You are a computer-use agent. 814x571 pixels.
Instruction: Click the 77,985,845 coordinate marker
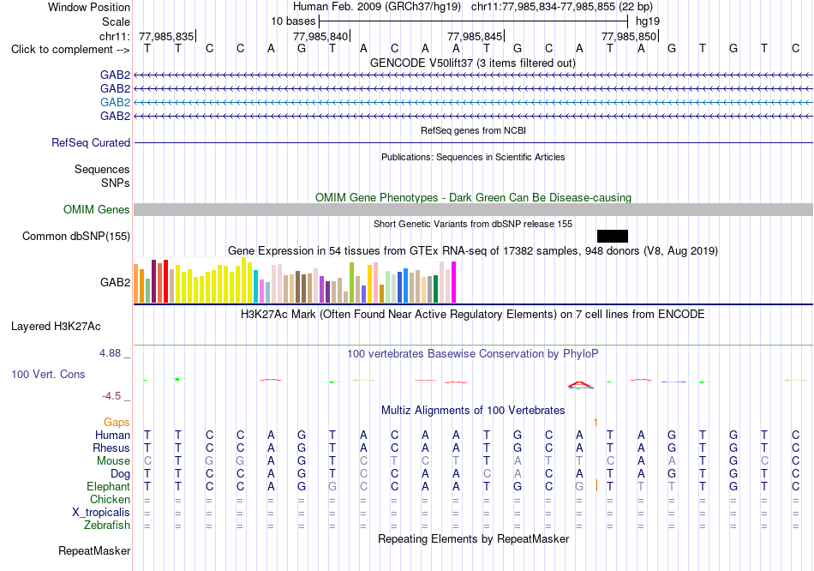pos(475,36)
